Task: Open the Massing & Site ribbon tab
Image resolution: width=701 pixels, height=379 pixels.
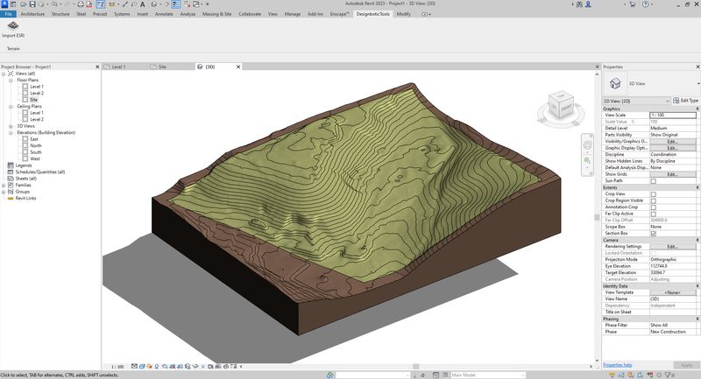Action: (x=216, y=14)
